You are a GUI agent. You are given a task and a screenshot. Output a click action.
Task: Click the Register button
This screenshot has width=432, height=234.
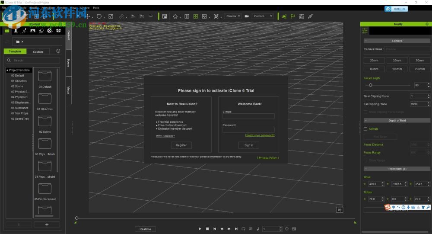point(181,145)
